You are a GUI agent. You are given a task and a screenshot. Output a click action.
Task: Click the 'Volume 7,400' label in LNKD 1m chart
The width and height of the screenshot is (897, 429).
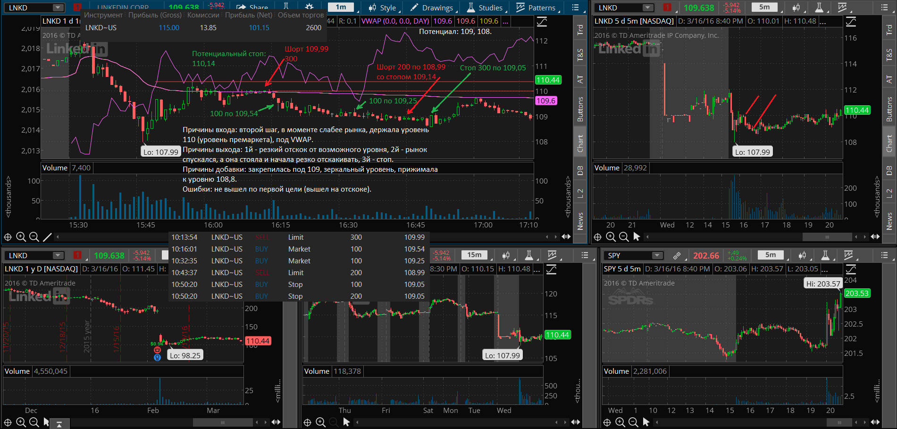67,168
